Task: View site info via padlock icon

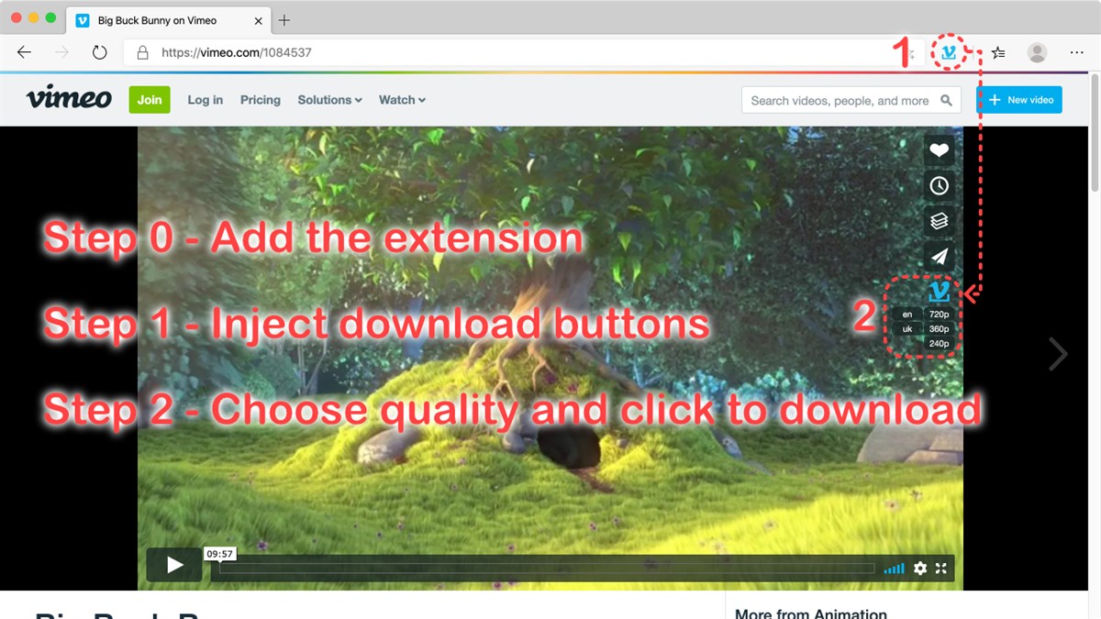Action: click(142, 52)
